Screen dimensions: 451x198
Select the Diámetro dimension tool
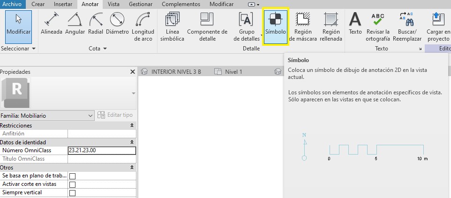click(x=117, y=26)
